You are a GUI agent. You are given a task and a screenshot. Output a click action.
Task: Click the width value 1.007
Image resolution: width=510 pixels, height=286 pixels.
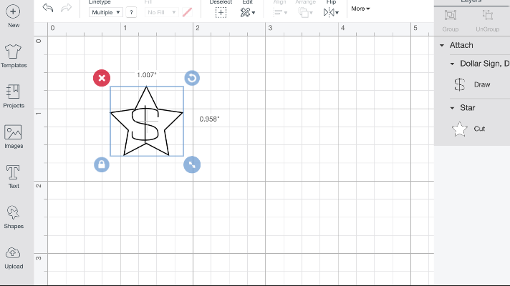(x=146, y=75)
